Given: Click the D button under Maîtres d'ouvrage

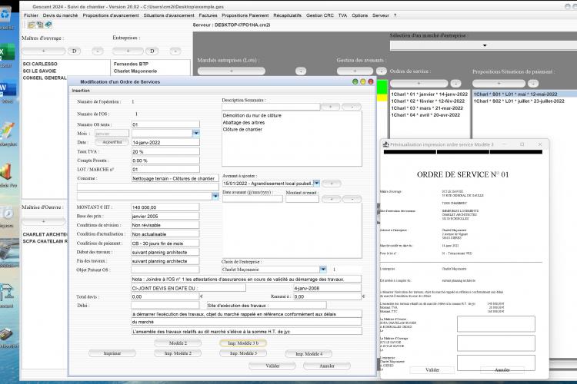Looking at the screenshot, I should (x=74, y=51).
